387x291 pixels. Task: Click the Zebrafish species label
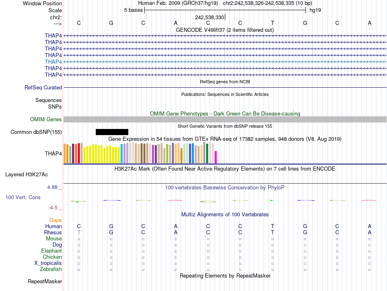click(51, 269)
